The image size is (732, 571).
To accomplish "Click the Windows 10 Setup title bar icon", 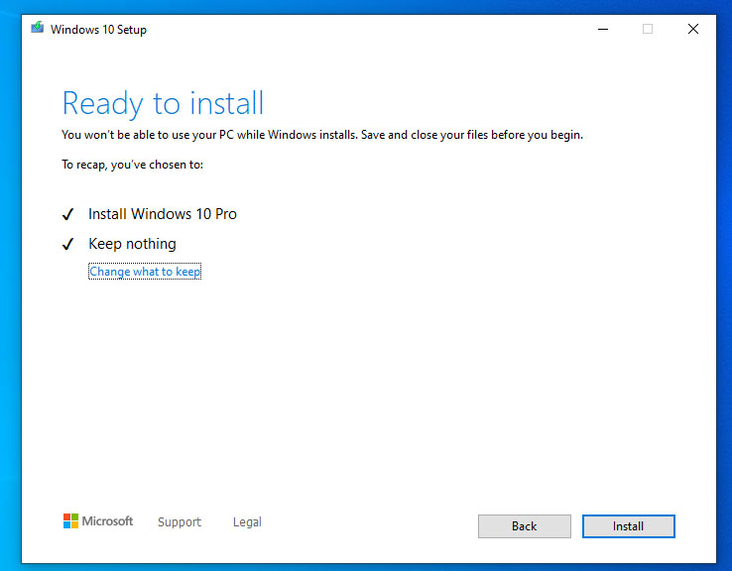I will (x=38, y=28).
